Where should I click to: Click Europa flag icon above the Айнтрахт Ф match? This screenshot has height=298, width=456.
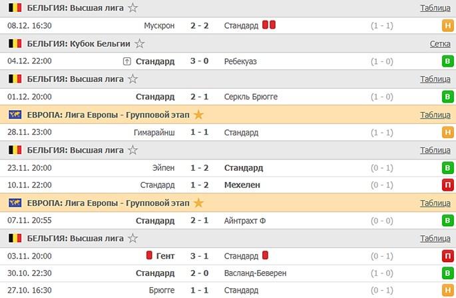[15, 203]
